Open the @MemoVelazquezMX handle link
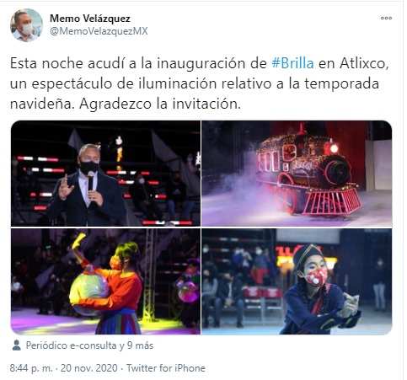The width and height of the screenshot is (407, 380). [x=99, y=31]
